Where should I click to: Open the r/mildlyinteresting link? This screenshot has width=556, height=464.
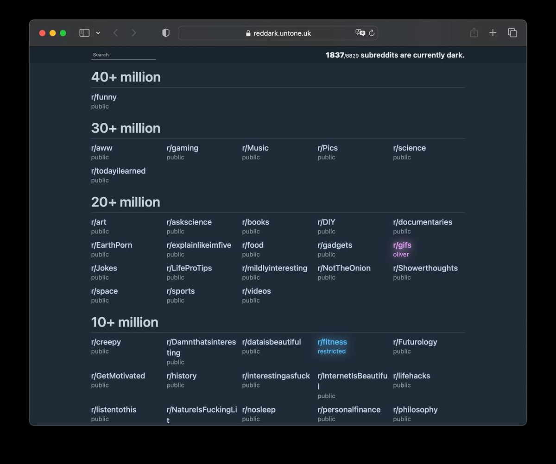(275, 268)
